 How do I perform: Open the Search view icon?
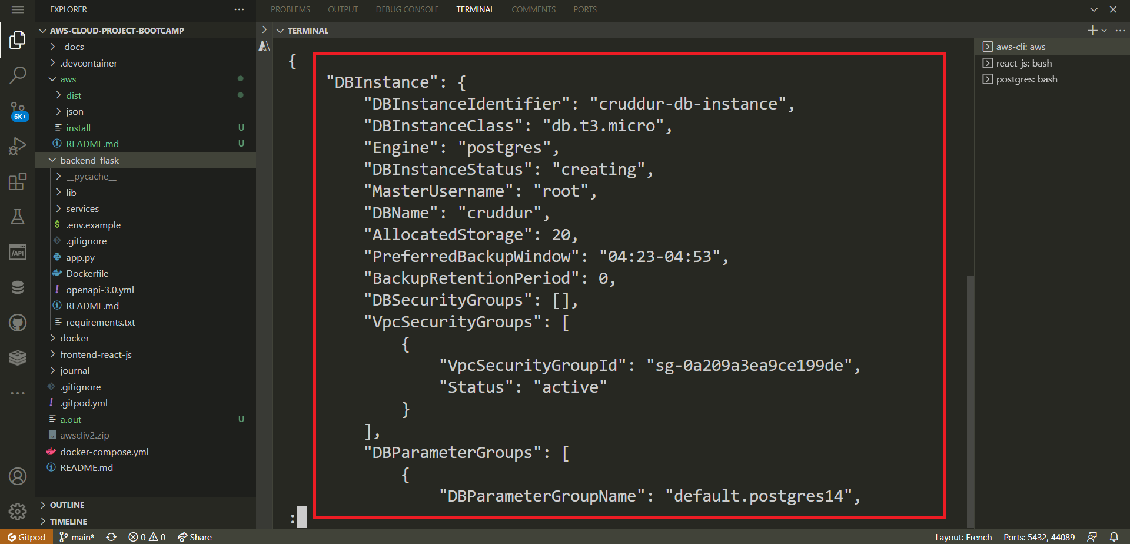(18, 75)
